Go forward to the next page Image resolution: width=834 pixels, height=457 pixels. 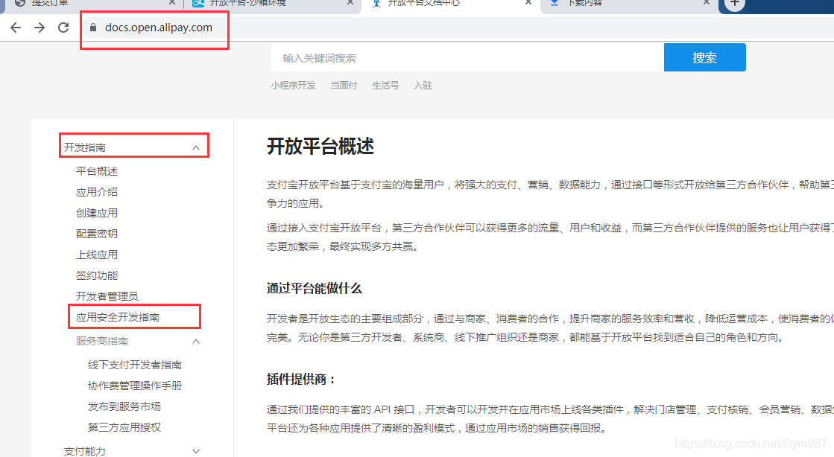[x=40, y=28]
